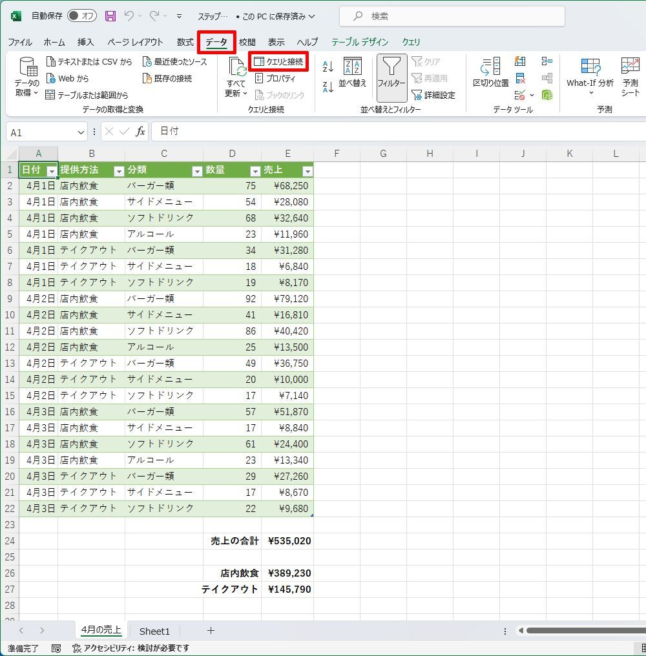646x656 pixels.
Task: Click the Save floppy disk icon
Action: pos(110,16)
